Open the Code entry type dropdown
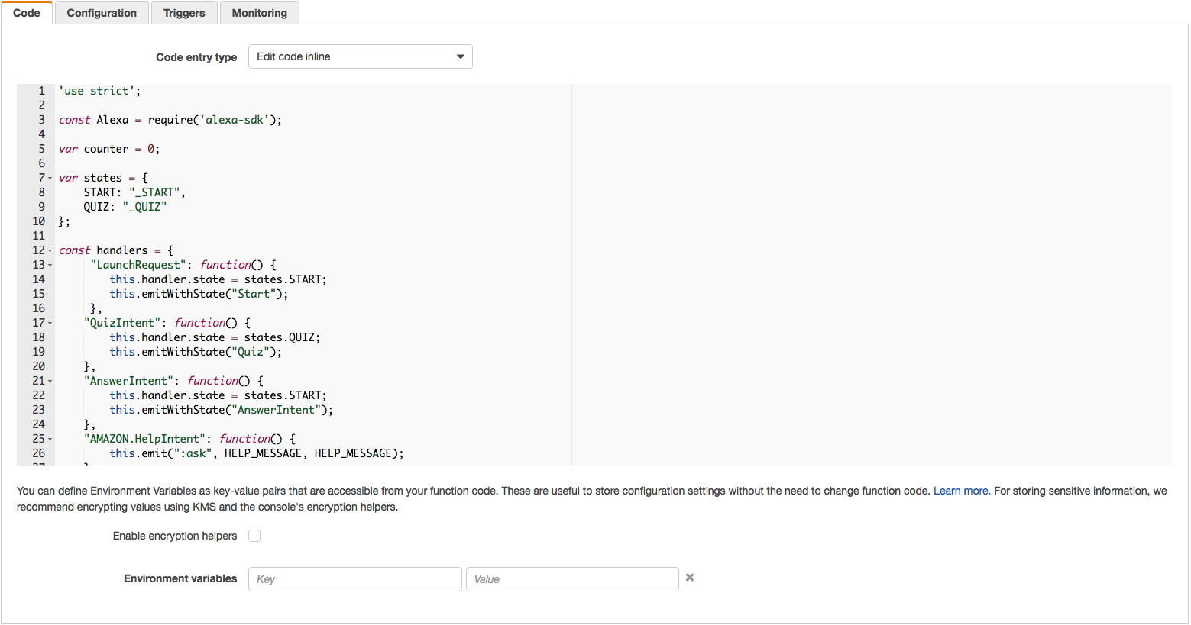This screenshot has height=625, width=1191. 360,56
